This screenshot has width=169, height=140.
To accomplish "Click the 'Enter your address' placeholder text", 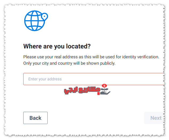I will click(x=45, y=79).
